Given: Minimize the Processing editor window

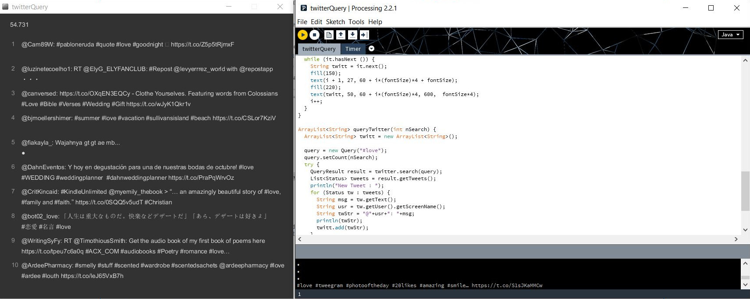Looking at the screenshot, I should [x=686, y=8].
